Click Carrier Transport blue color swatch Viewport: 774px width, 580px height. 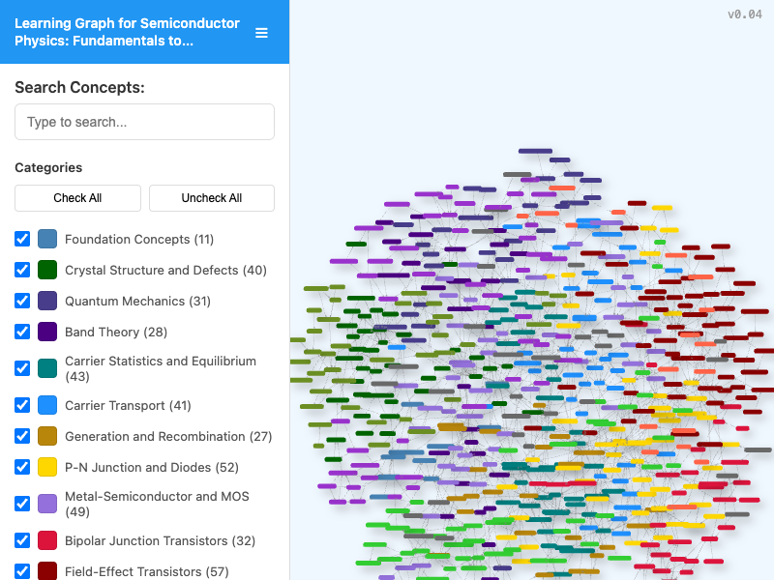coord(47,405)
